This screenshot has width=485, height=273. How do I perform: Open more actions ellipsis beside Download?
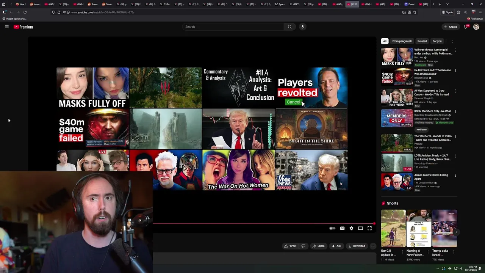click(373, 246)
